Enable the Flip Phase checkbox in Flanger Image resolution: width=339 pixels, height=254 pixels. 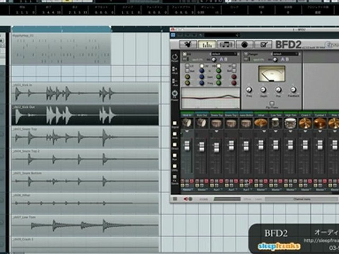272,103
